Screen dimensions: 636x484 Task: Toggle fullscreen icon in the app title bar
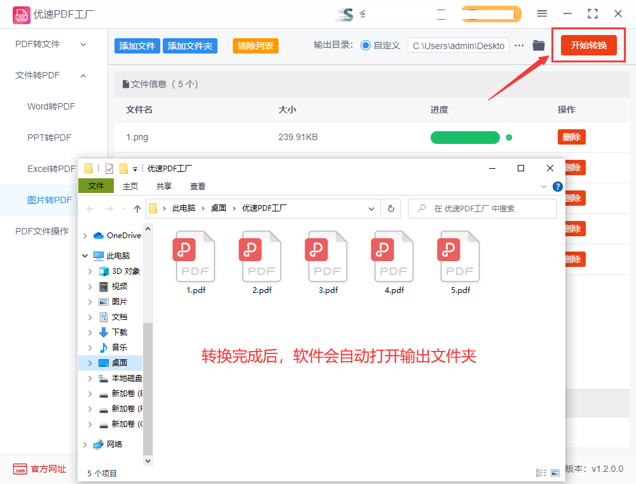point(593,14)
